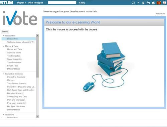
Task: Click the STUM logo
Action: click(6, 3)
